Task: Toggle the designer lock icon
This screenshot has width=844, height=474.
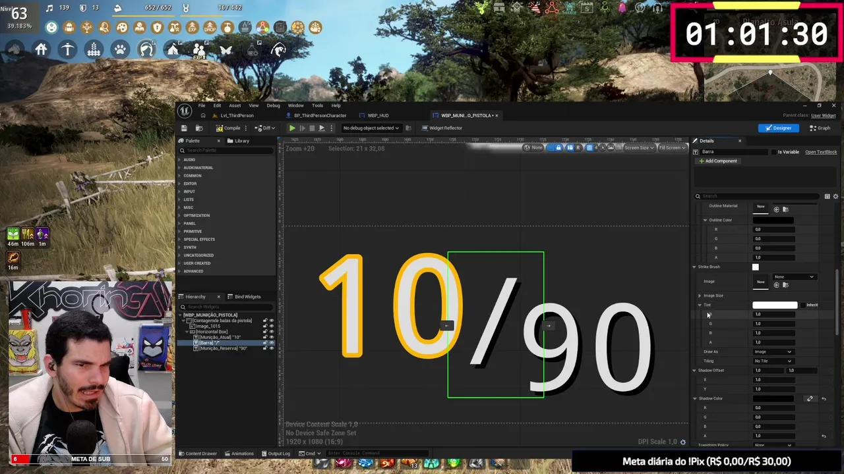Action: 558,148
